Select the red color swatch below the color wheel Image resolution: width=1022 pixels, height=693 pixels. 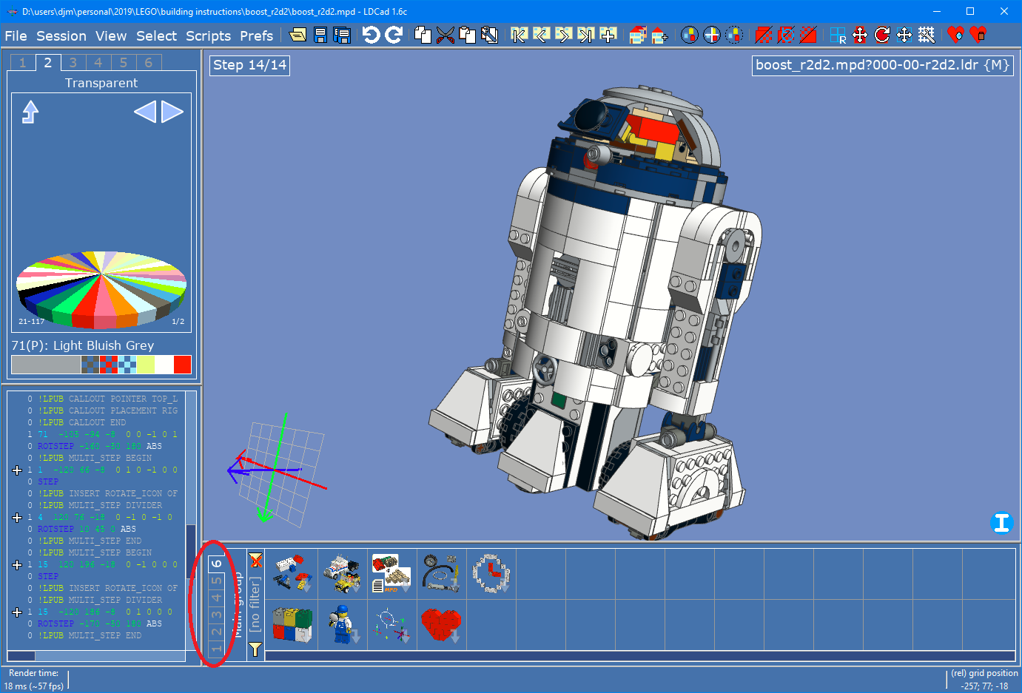click(x=183, y=365)
